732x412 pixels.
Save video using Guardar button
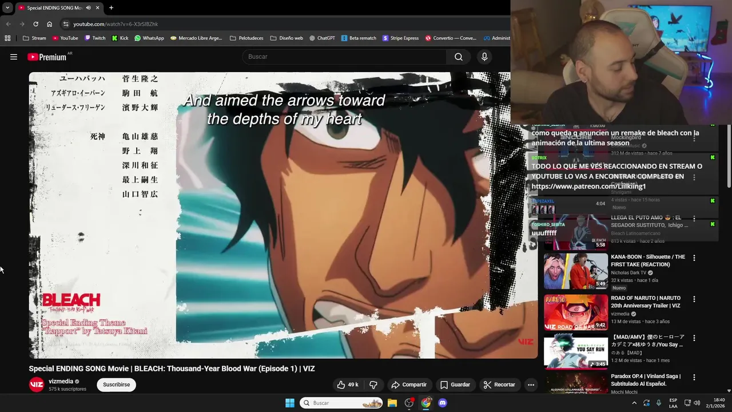tap(455, 385)
